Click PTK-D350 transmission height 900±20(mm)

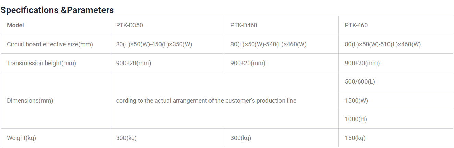(133, 63)
